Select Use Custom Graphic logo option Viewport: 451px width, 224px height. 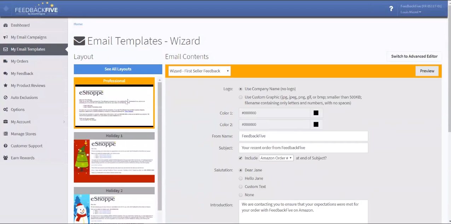point(241,97)
